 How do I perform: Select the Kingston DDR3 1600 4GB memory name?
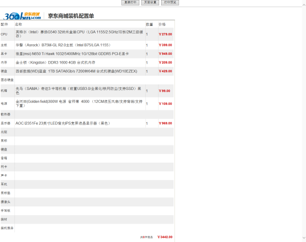(56, 63)
